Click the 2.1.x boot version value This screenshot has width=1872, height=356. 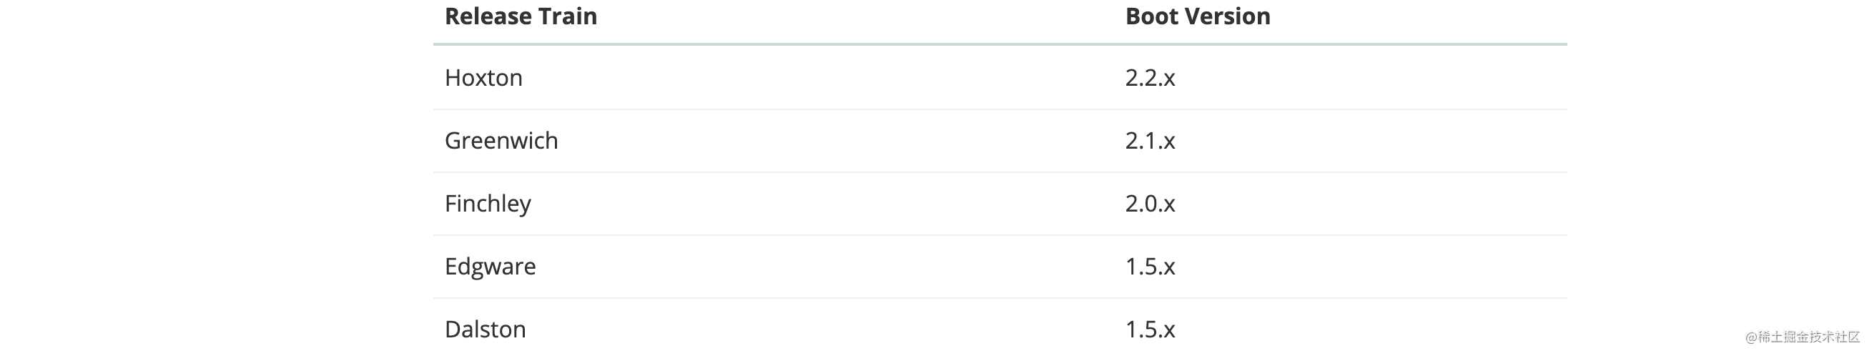[x=1150, y=140]
